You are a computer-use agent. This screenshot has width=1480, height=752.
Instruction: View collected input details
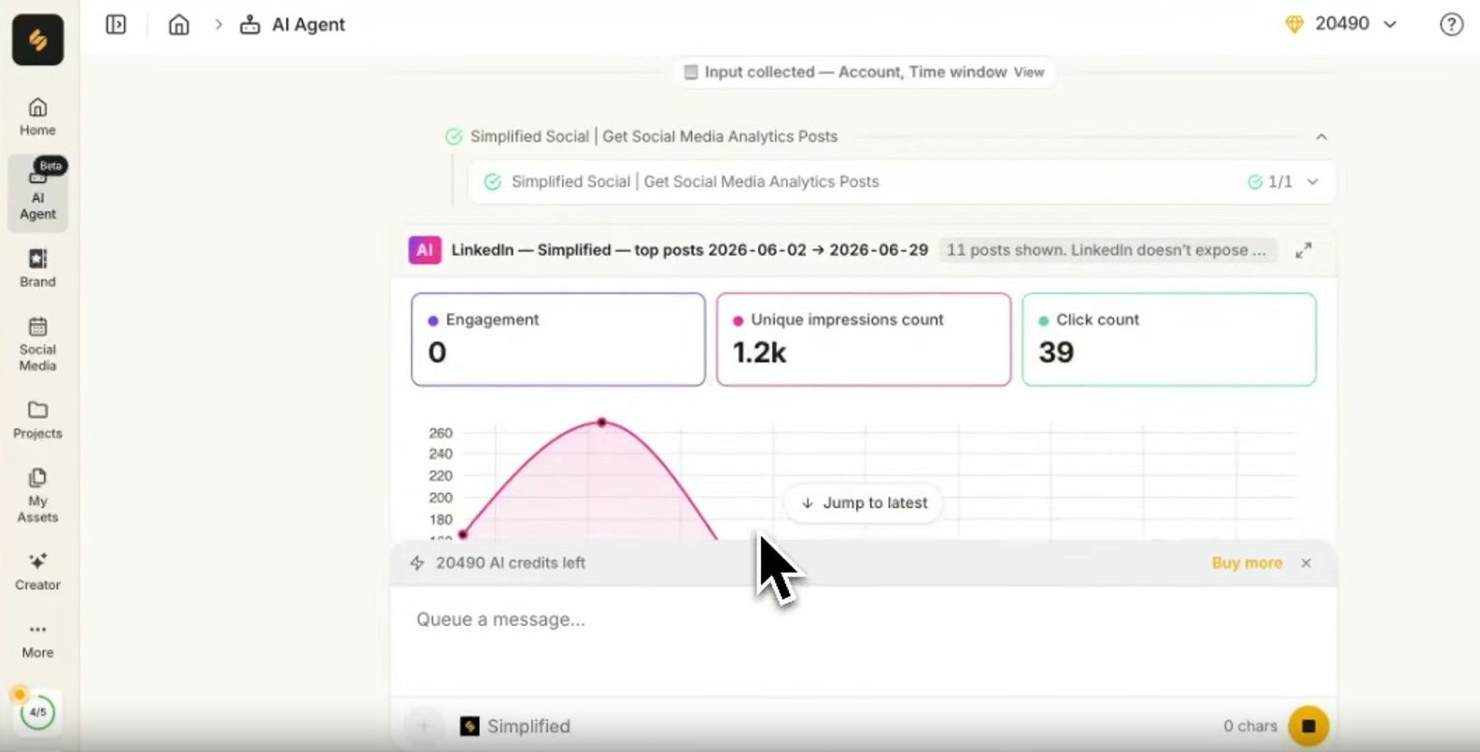click(x=1029, y=72)
